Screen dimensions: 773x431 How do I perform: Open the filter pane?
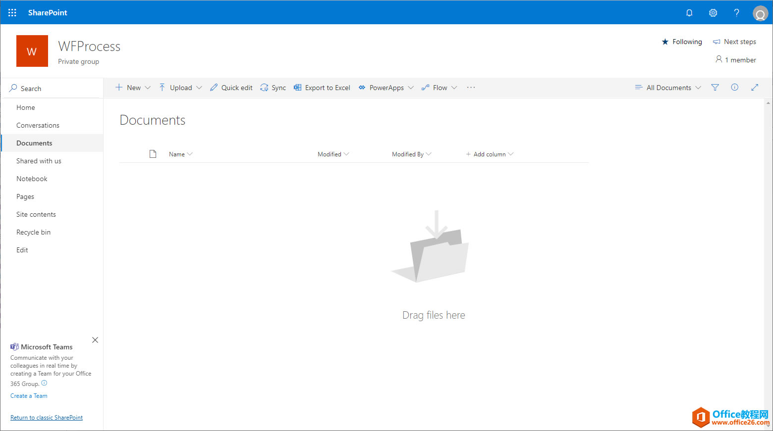tap(715, 88)
